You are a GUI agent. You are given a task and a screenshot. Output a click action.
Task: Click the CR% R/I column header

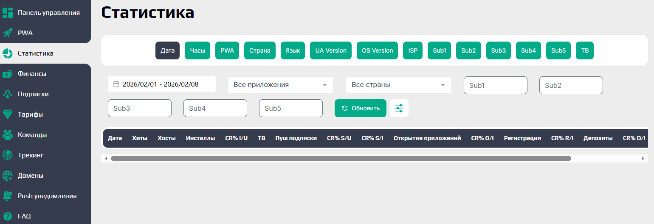(x=562, y=138)
